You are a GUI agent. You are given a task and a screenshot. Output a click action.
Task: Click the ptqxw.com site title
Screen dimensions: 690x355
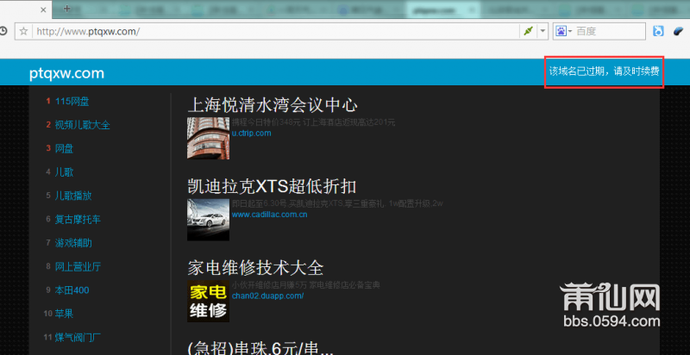tap(67, 73)
